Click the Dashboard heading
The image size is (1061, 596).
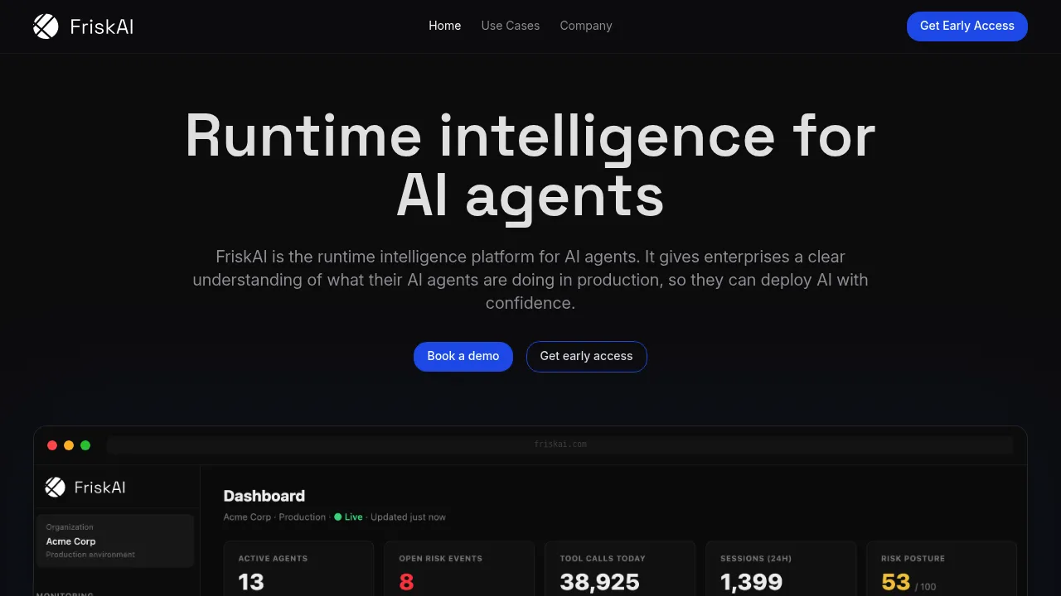point(264,496)
